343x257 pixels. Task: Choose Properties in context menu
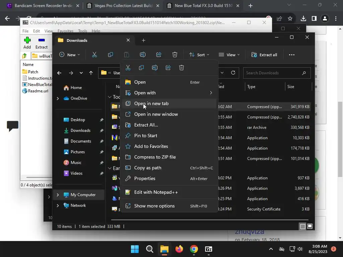[169, 179]
